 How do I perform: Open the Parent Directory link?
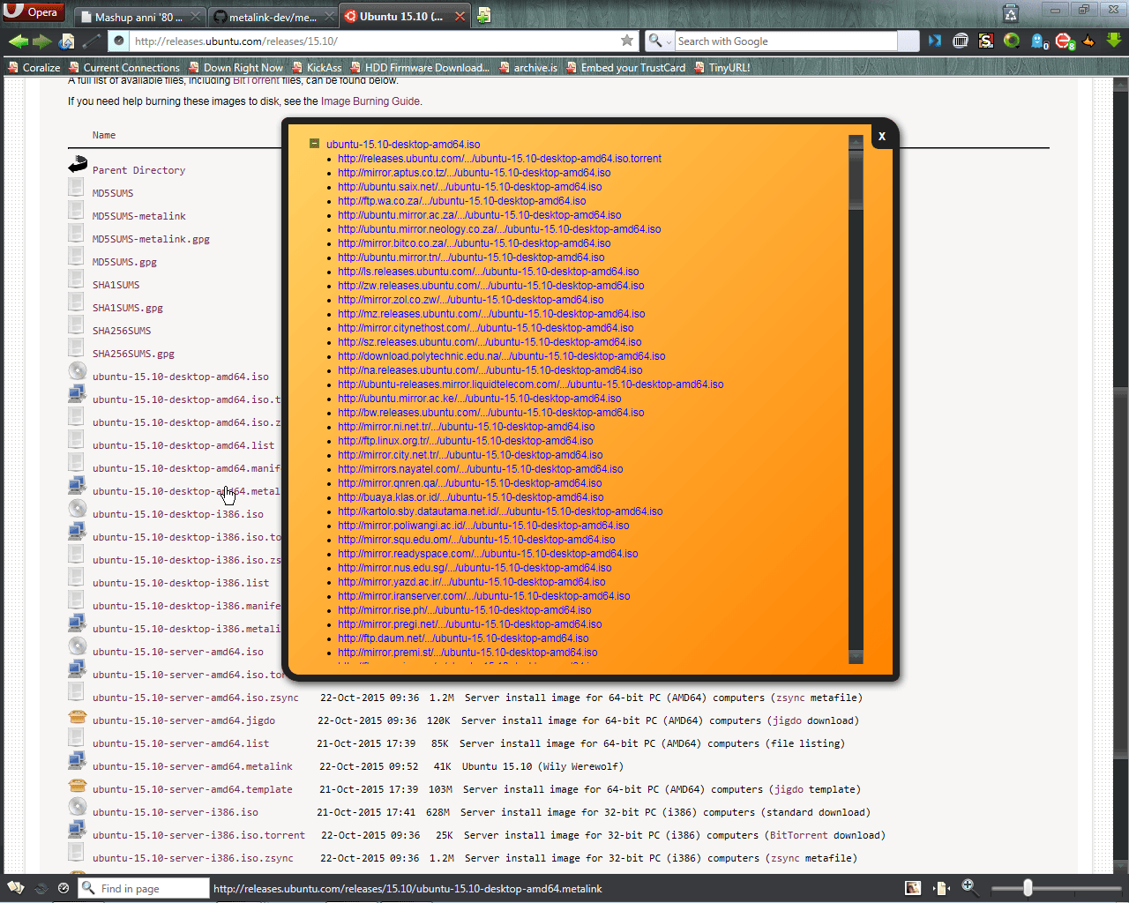pos(138,170)
